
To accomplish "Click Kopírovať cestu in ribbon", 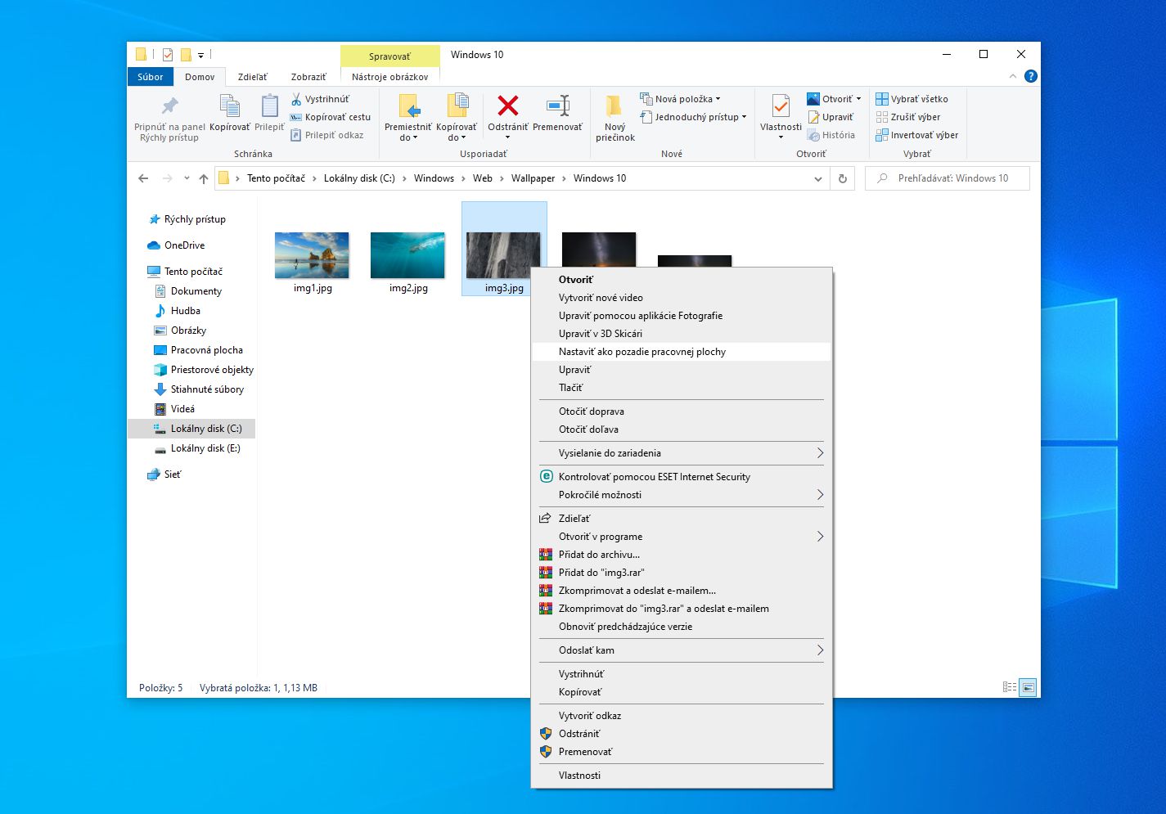I will point(331,117).
